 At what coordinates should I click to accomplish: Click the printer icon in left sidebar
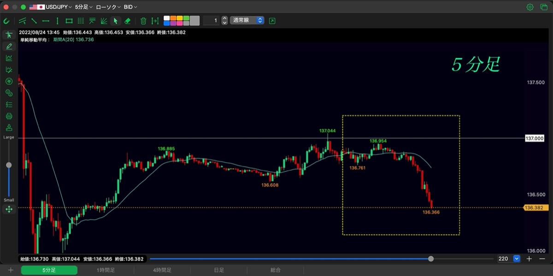pos(8,116)
